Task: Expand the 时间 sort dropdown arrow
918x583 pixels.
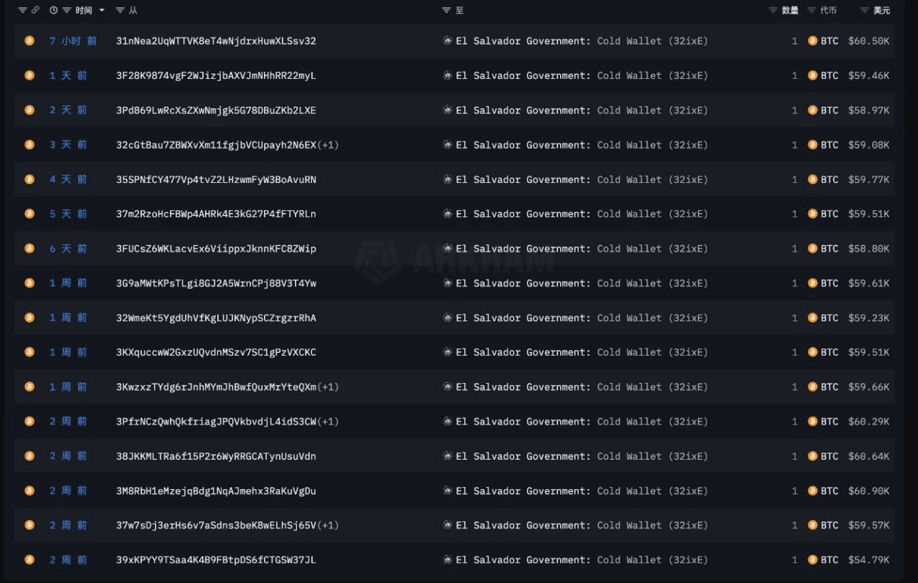Action: [101, 10]
